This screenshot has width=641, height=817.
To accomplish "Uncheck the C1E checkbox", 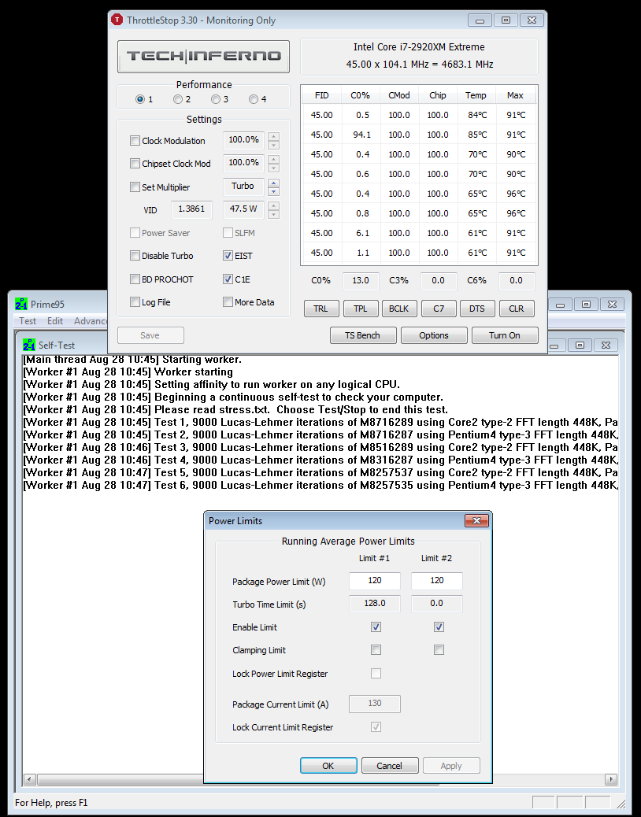I will [228, 279].
